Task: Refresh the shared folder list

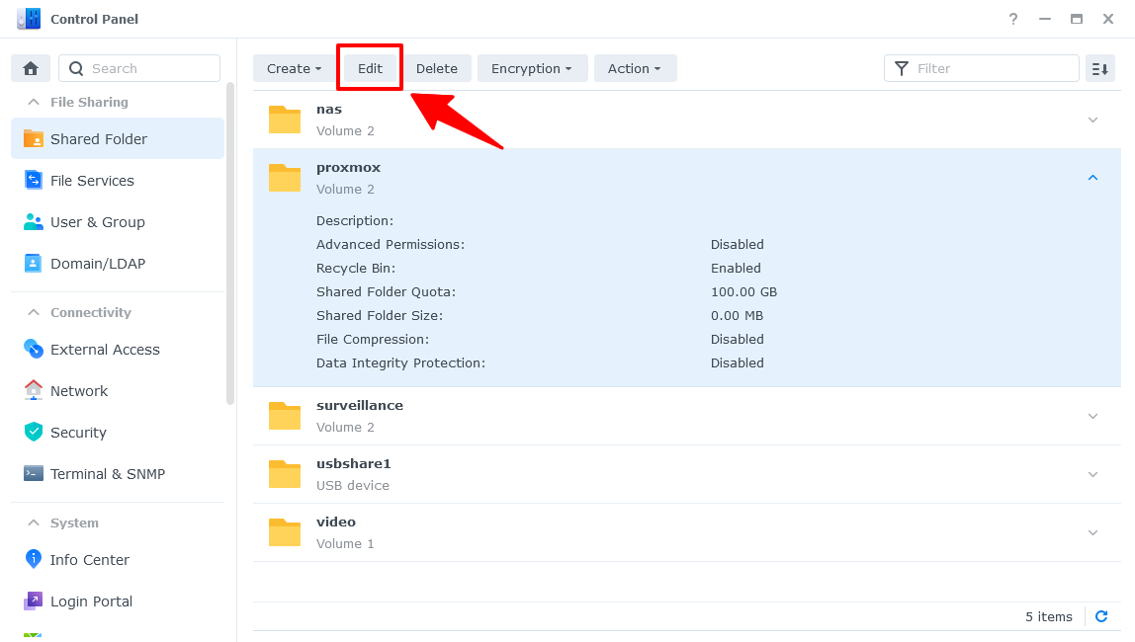Action: click(1101, 616)
